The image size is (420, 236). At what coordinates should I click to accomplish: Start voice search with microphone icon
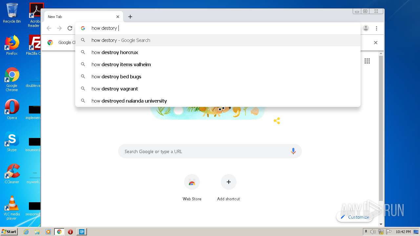click(x=293, y=151)
